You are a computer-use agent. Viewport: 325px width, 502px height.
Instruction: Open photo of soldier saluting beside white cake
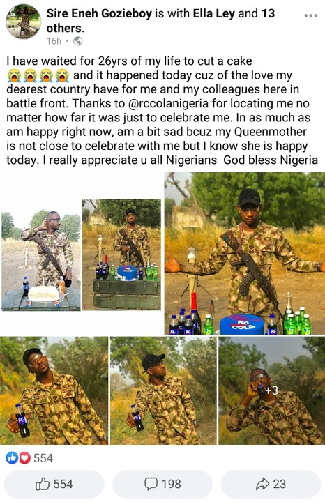coord(41,260)
